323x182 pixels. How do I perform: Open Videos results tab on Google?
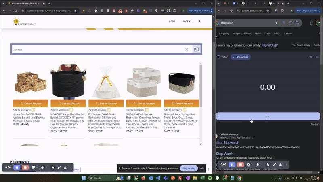click(247, 34)
